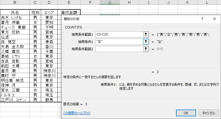The height and width of the screenshot is (119, 221).
Task: Click the 検索条件範囲1 input field
Action: click(x=118, y=34)
